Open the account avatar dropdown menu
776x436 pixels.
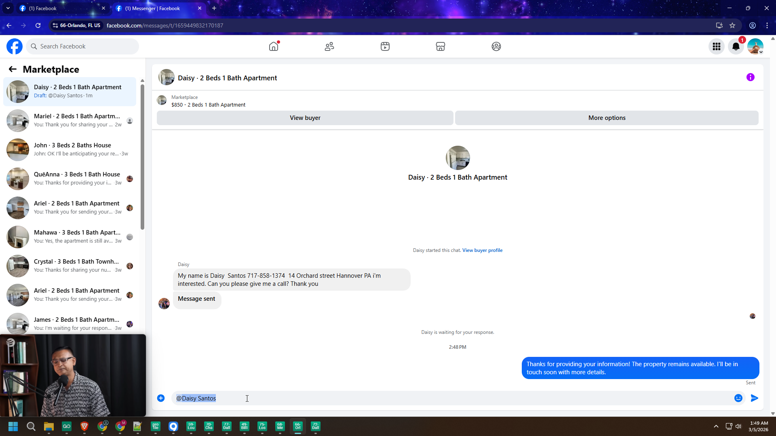click(755, 46)
